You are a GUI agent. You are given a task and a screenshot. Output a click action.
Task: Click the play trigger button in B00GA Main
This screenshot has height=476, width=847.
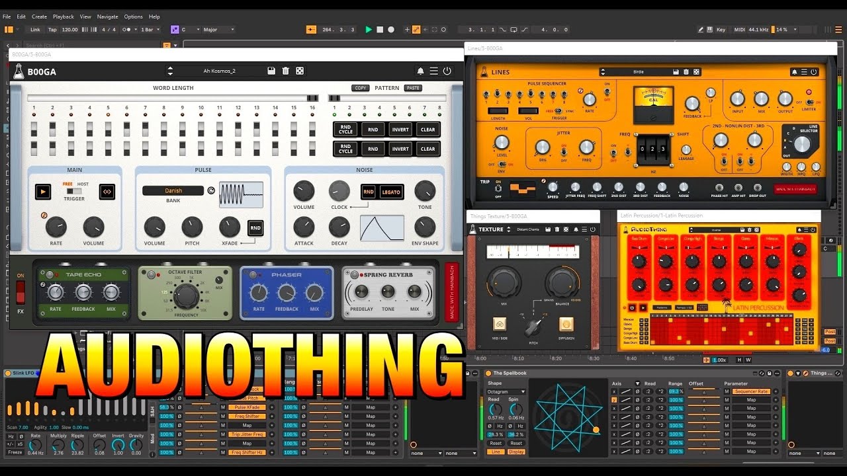tap(43, 192)
